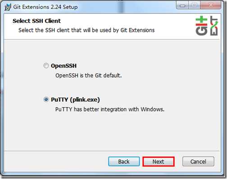Close the setup window with the X
Image resolution: width=227 pixels, height=179 pixels.
pyautogui.click(x=211, y=6)
